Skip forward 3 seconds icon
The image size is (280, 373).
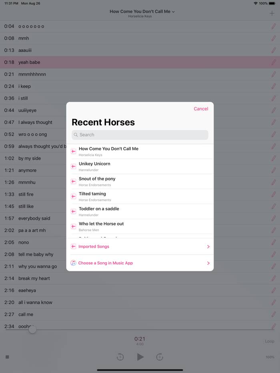tap(160, 357)
